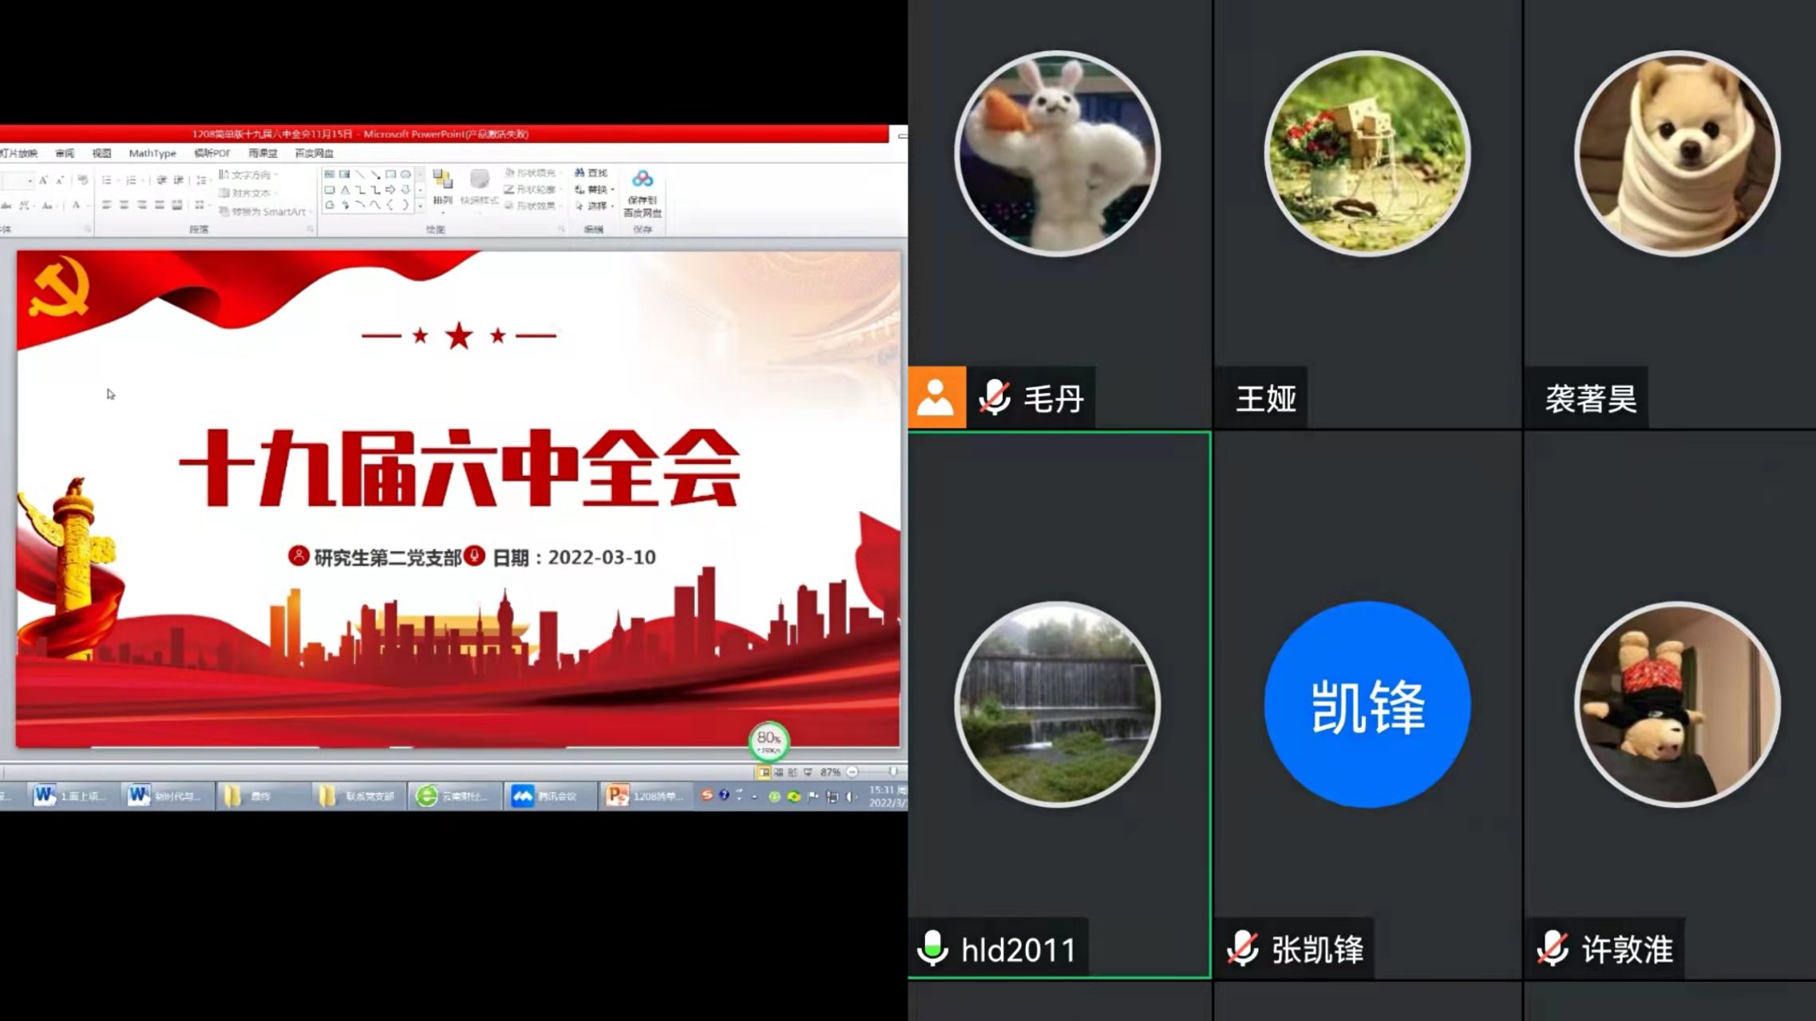Open the Select (选择) dropdown
The image size is (1816, 1021).
(x=595, y=206)
